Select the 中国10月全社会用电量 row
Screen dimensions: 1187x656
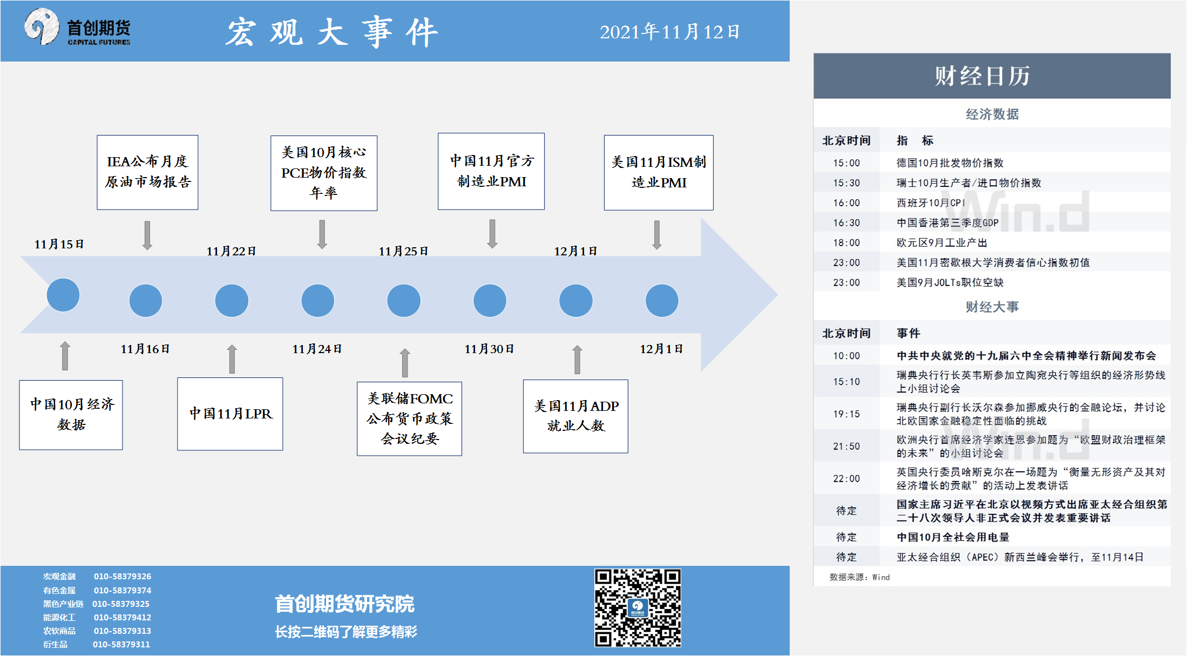tap(992, 537)
